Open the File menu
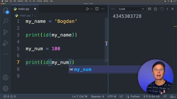The height and width of the screenshot is (99, 177). point(11,1)
